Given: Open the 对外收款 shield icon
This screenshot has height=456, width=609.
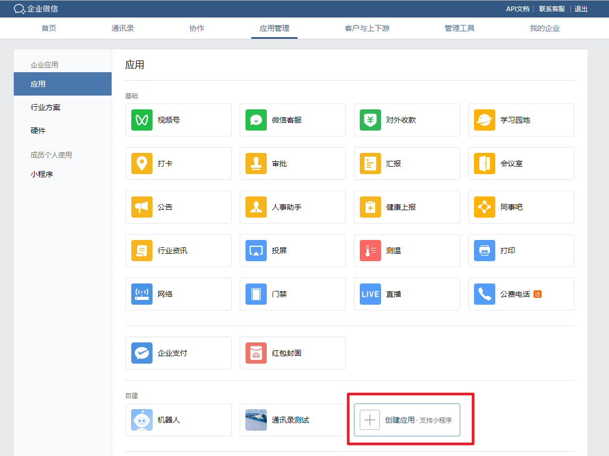Looking at the screenshot, I should 370,120.
